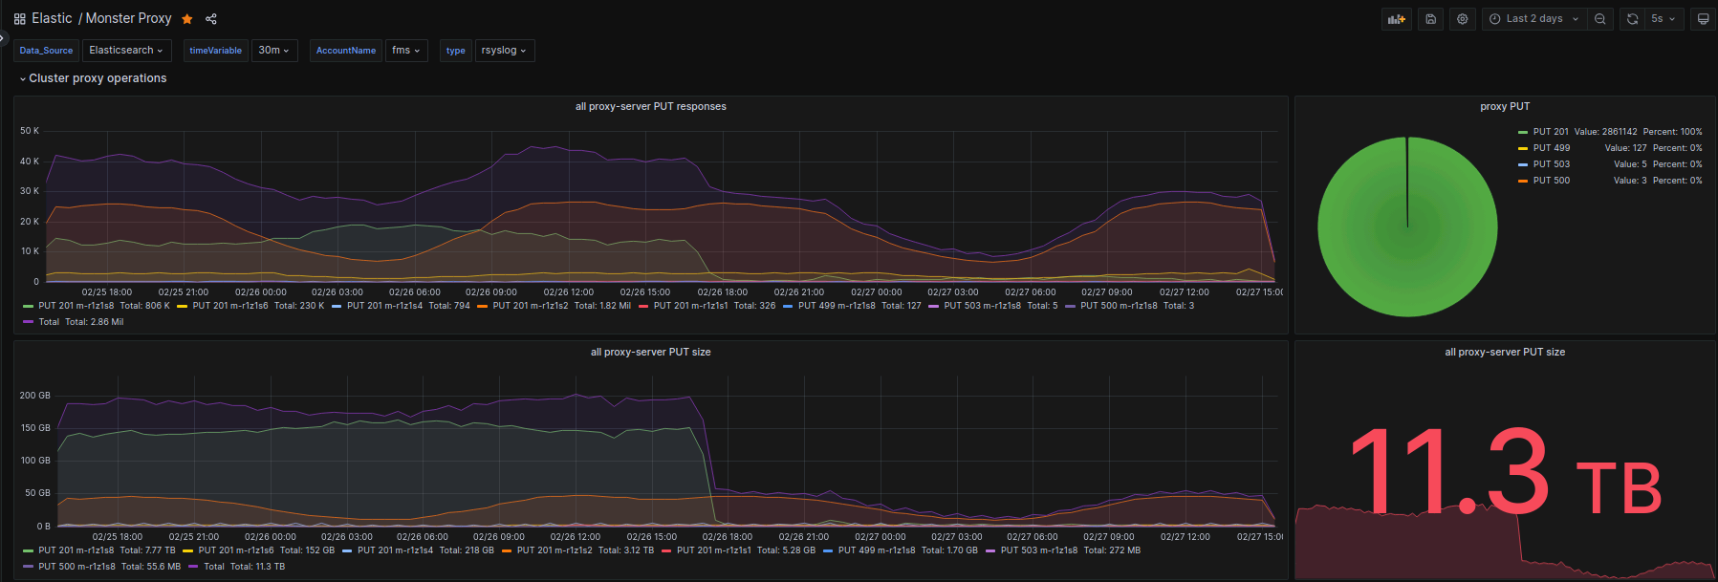Screen dimensions: 1718x582
Task: Toggle PUT 201 m-r1z1s4 Total: 794 series
Action: 401,306
